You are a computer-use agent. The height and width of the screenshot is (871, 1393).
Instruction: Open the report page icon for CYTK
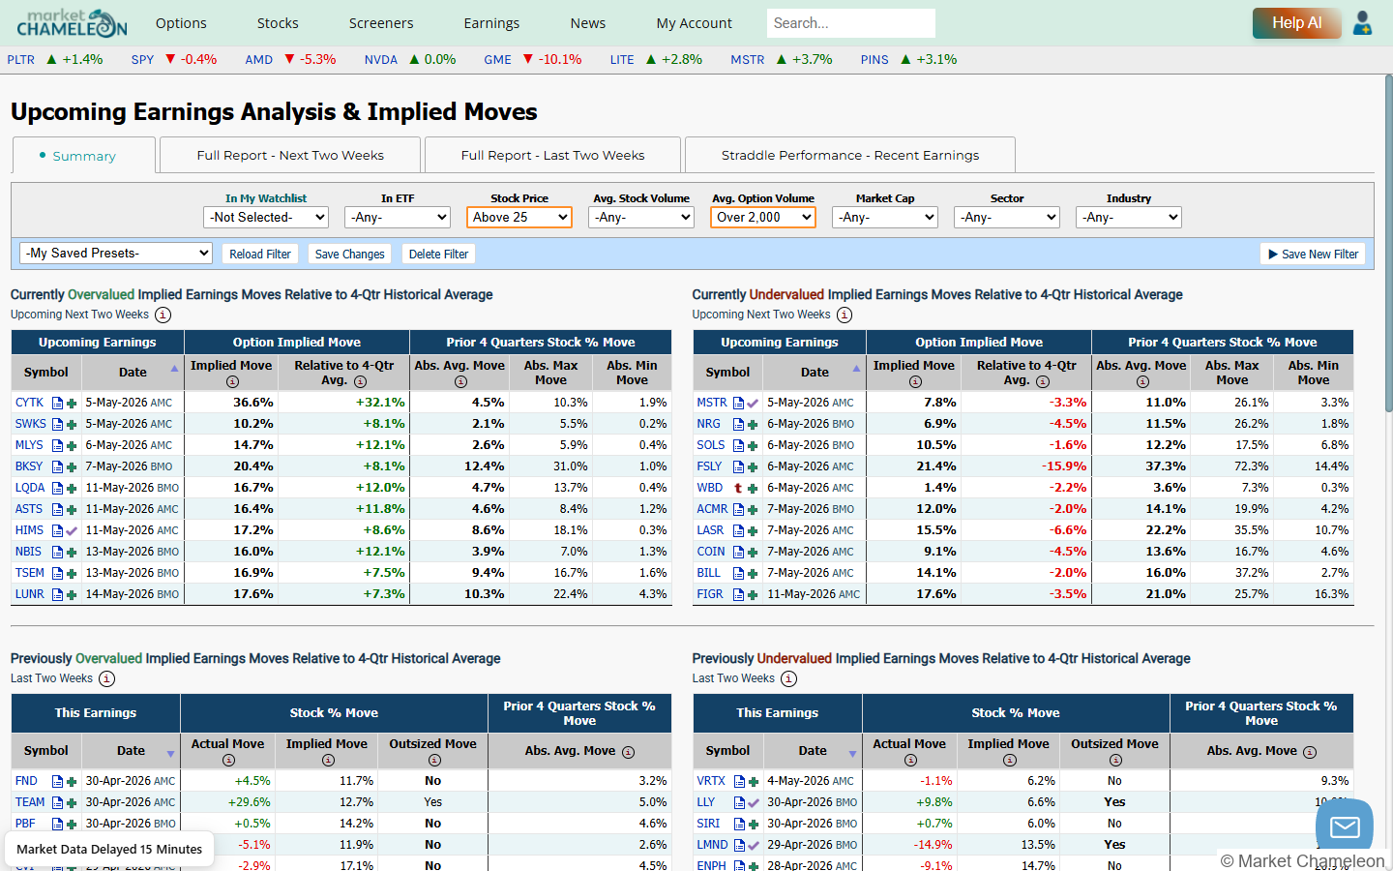click(58, 403)
